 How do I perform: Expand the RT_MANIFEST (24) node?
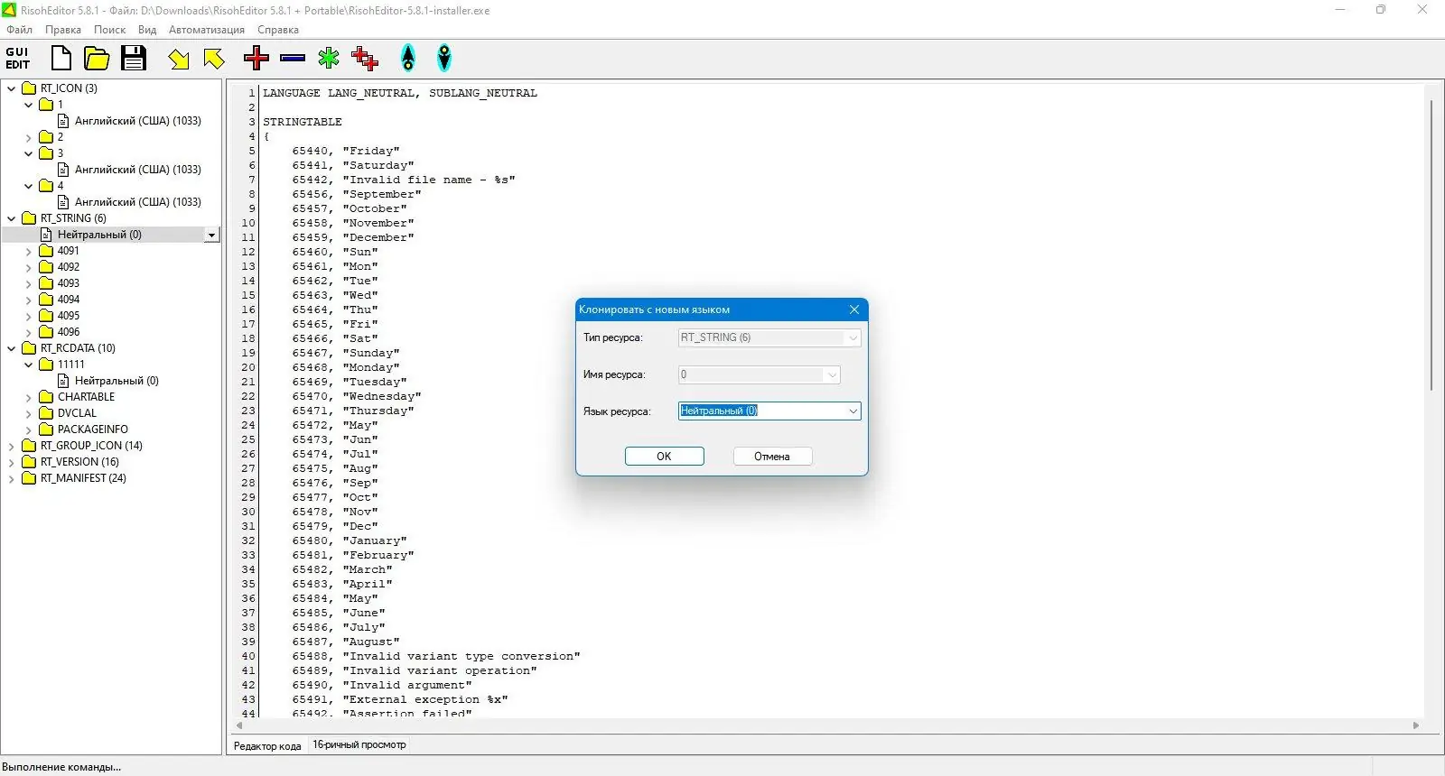coord(12,478)
